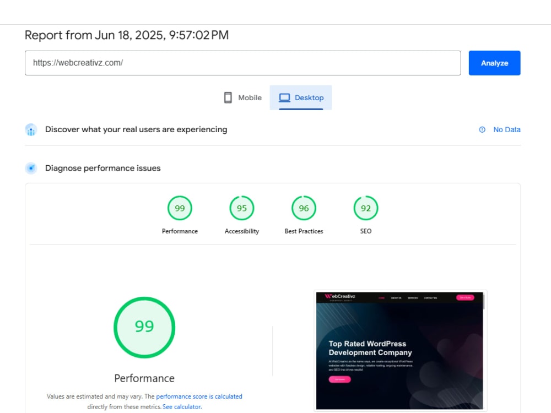Click the Accessibility label under gauges
The width and height of the screenshot is (551, 413).
tap(242, 231)
